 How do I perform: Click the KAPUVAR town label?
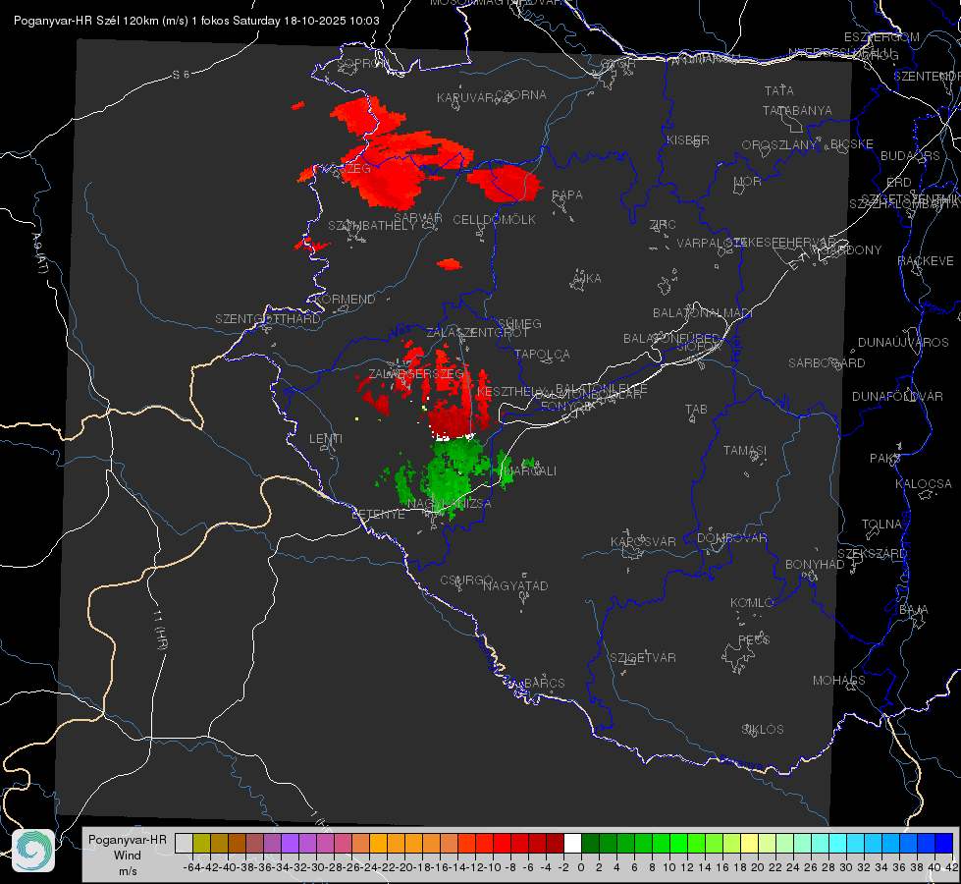tap(465, 97)
